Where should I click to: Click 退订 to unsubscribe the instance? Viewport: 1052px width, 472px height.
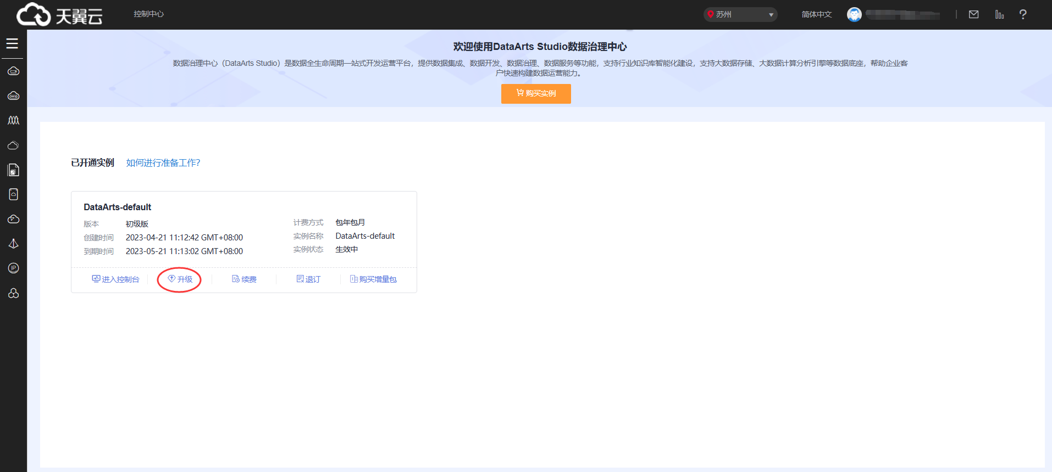point(308,279)
